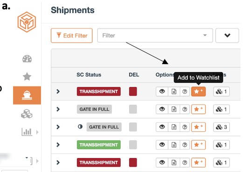Image resolution: width=247 pixels, height=172 pixels.
Task: Toggle eye view icon in first shipment row
Action: click(162, 92)
